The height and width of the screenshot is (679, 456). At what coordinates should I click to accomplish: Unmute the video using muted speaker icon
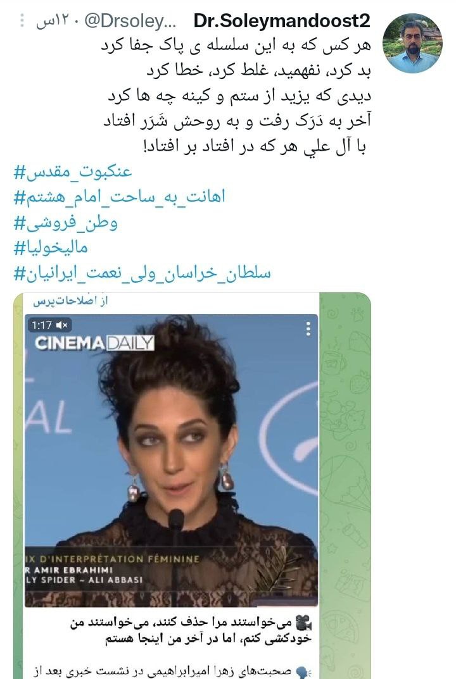[62, 325]
